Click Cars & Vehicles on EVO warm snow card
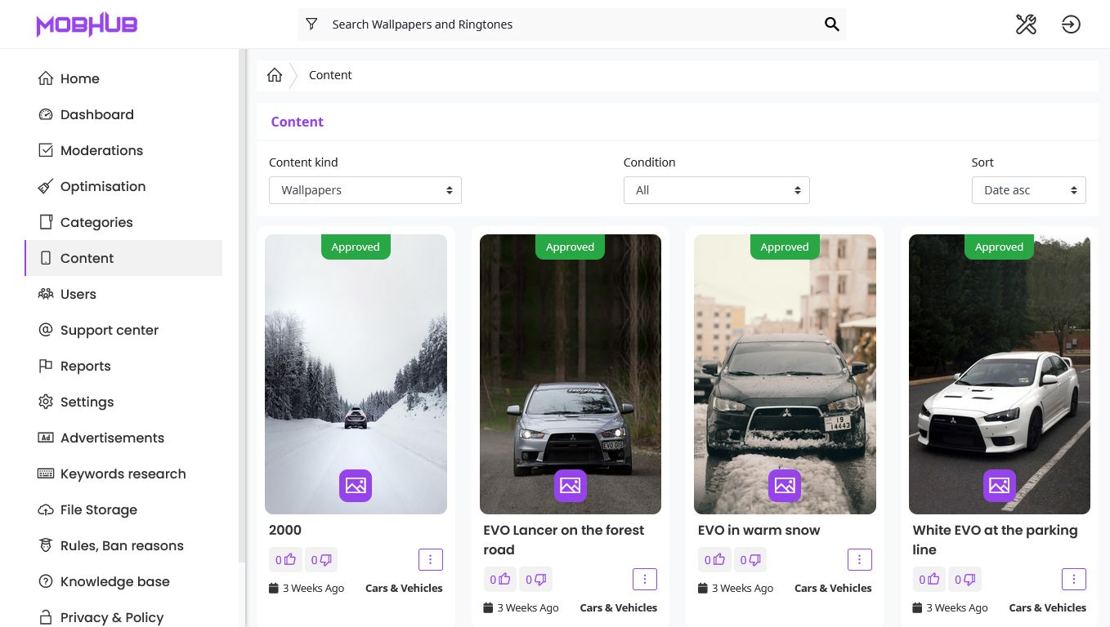The width and height of the screenshot is (1110, 627). [x=833, y=588]
